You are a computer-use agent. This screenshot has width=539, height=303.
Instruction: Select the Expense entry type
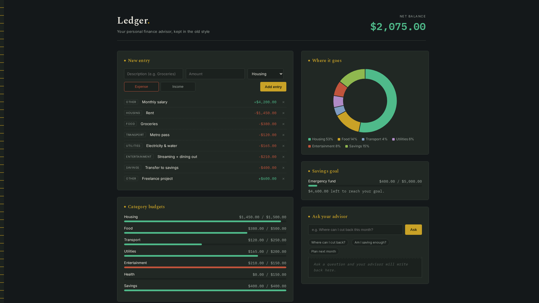[x=141, y=87]
